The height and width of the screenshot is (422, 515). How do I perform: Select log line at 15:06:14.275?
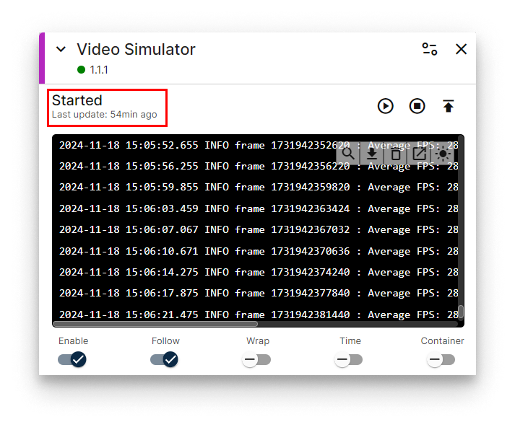click(259, 272)
